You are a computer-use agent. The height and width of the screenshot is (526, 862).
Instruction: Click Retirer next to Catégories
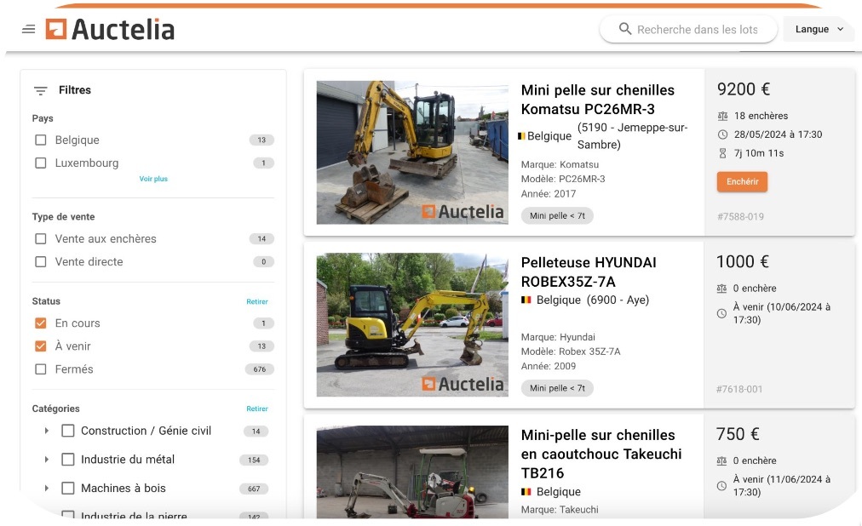(x=257, y=409)
